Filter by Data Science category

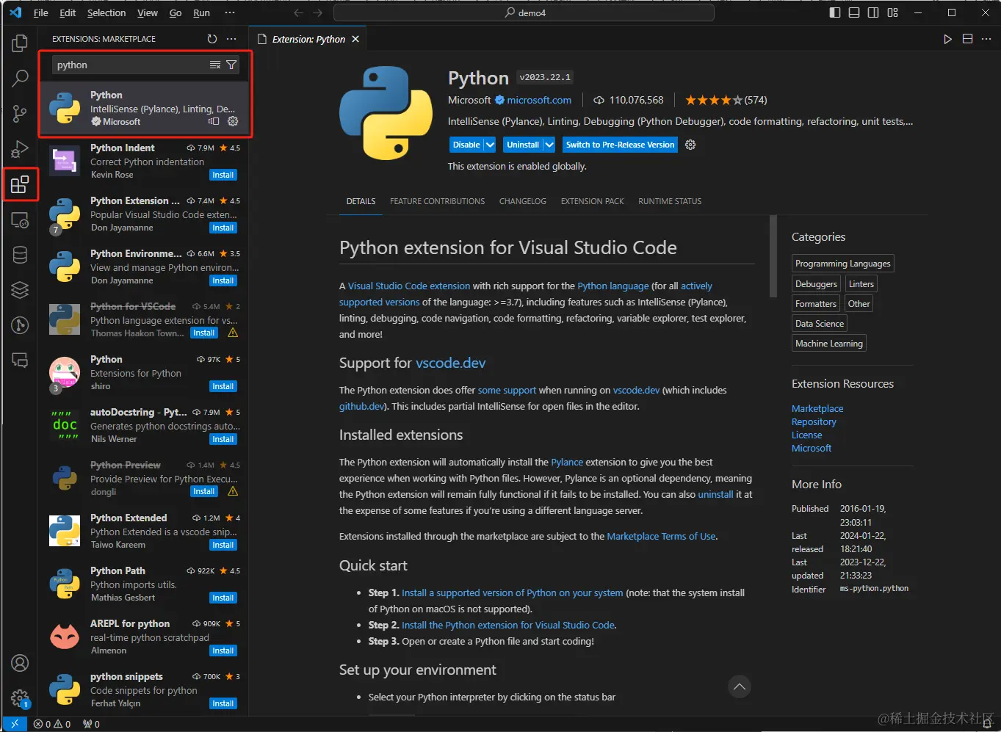pos(820,324)
